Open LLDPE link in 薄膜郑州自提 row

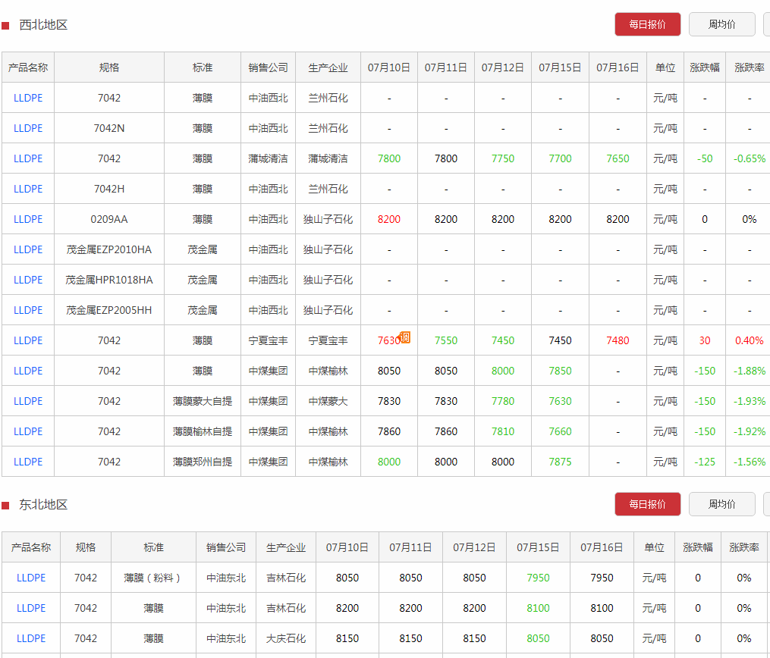(x=28, y=462)
